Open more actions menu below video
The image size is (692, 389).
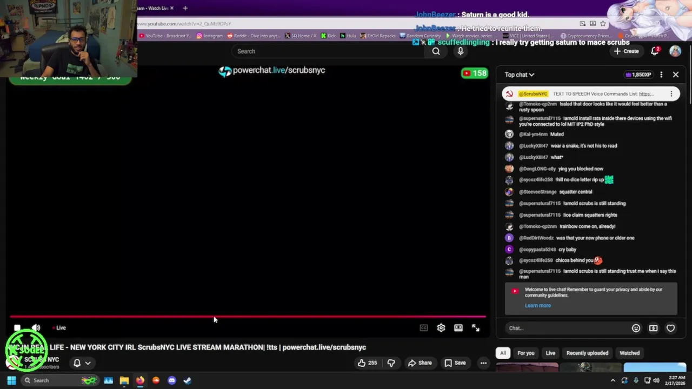(x=483, y=363)
